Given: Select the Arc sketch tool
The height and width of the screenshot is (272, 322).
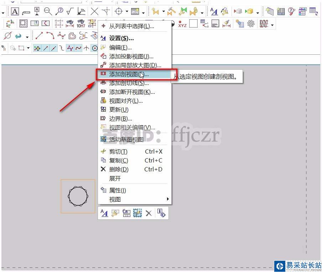Looking at the screenshot, I should (50, 36).
